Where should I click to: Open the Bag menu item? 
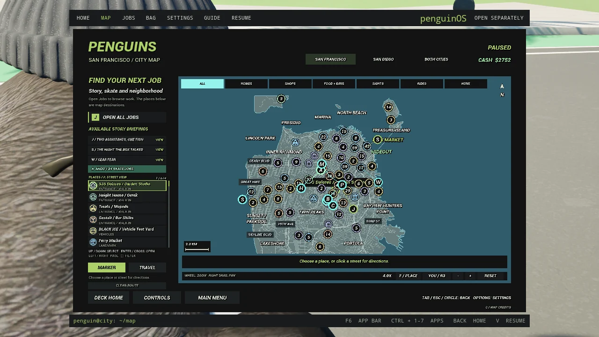151,18
